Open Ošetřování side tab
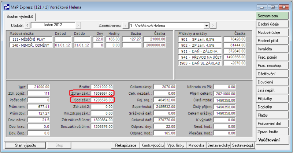Screen dimensions: 293x153 [272, 74]
